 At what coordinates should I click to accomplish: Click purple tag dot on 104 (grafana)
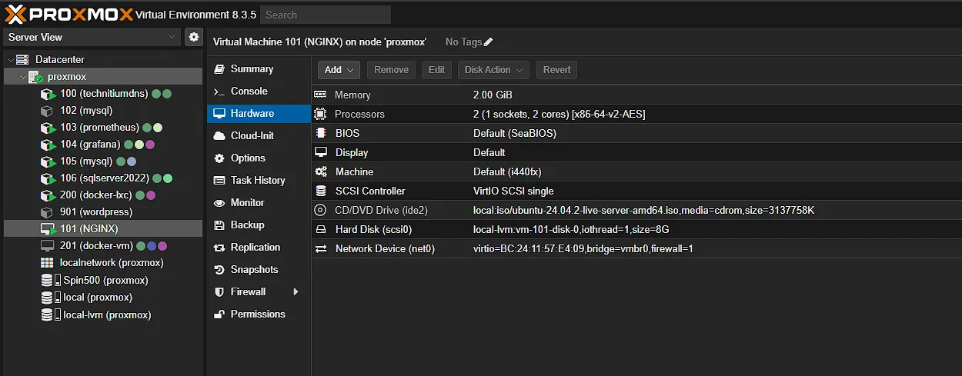coord(151,145)
